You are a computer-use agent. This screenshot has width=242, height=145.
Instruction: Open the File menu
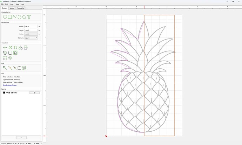coord(2,4)
